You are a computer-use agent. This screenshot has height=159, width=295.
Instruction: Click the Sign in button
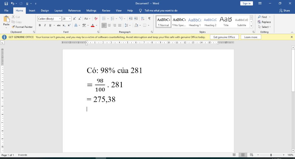click(247, 3)
